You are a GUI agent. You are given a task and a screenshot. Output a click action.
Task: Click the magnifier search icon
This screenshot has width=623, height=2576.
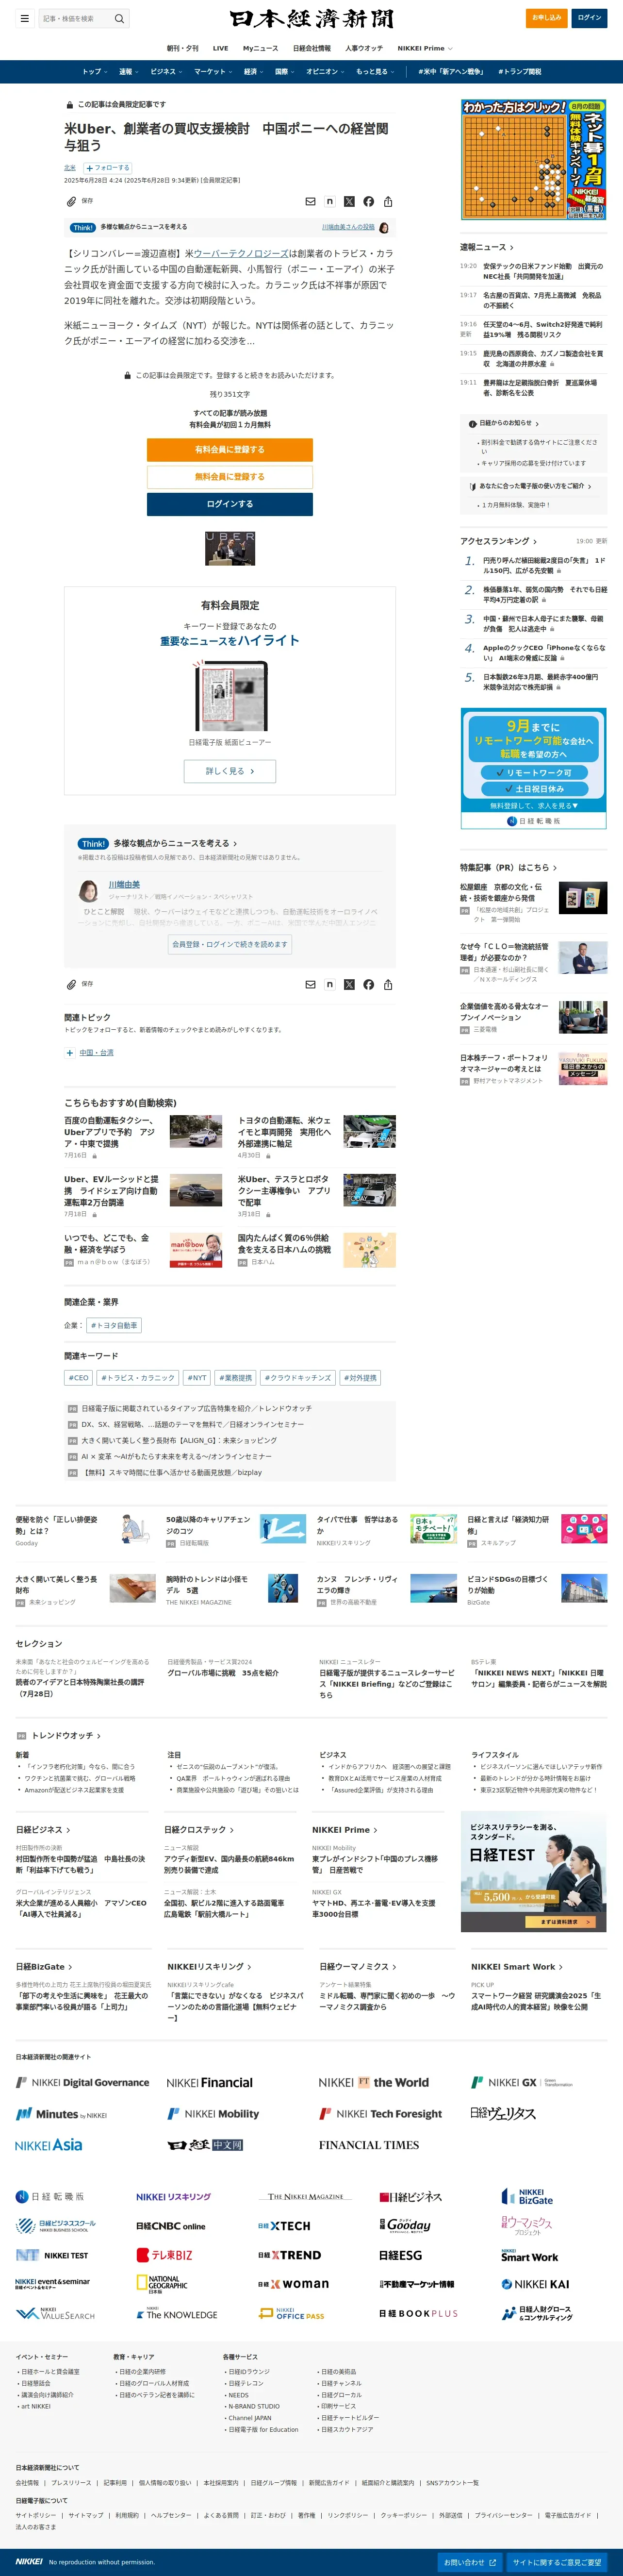tap(119, 18)
